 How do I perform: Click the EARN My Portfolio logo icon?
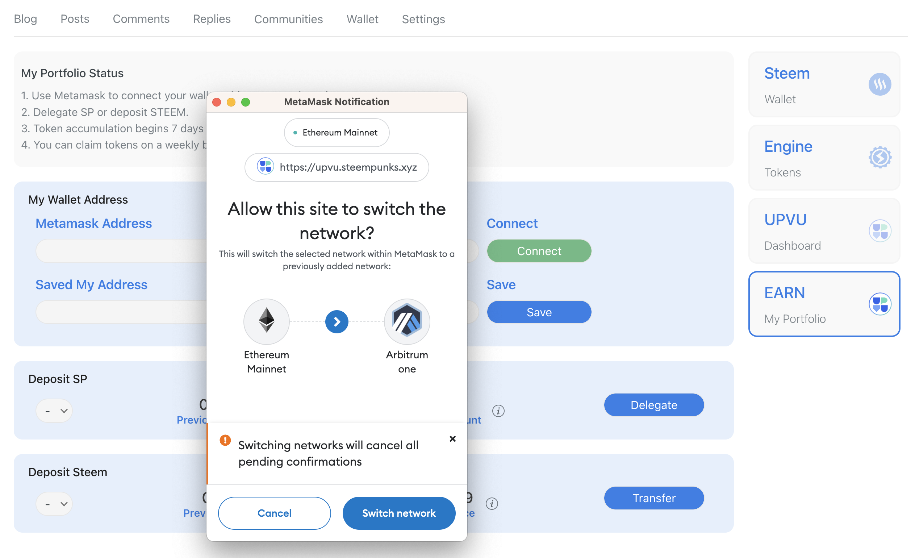tap(880, 304)
